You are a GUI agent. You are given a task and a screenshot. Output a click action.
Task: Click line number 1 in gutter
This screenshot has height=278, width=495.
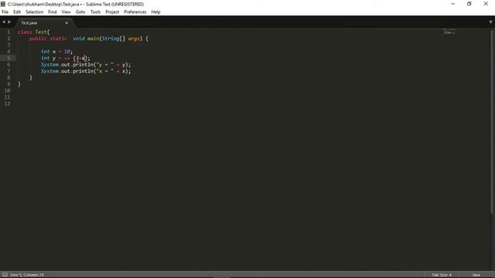tap(9, 32)
